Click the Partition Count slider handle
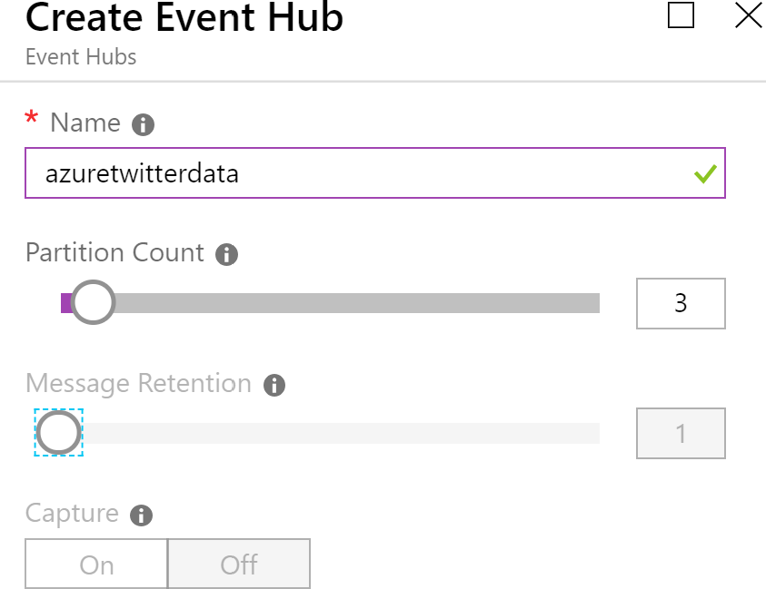The height and width of the screenshot is (589, 766). (92, 302)
